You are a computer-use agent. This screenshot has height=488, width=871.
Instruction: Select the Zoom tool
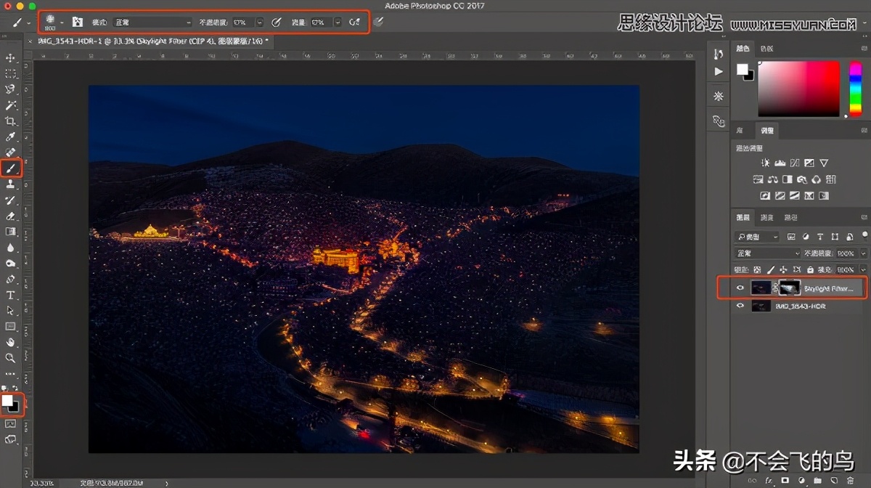pos(10,358)
